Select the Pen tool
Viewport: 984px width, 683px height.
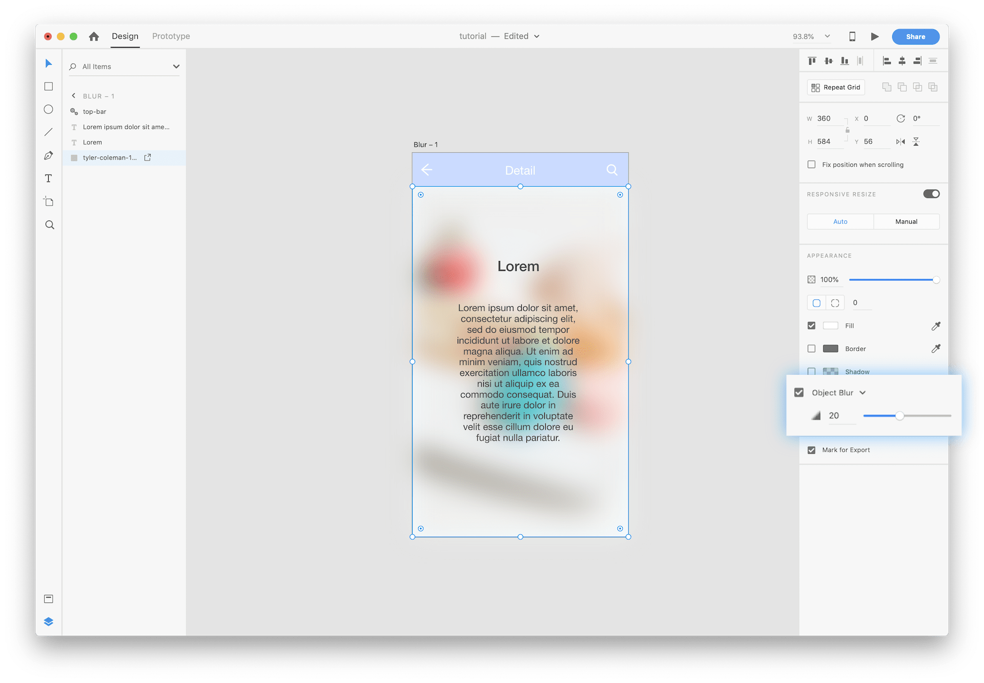49,155
